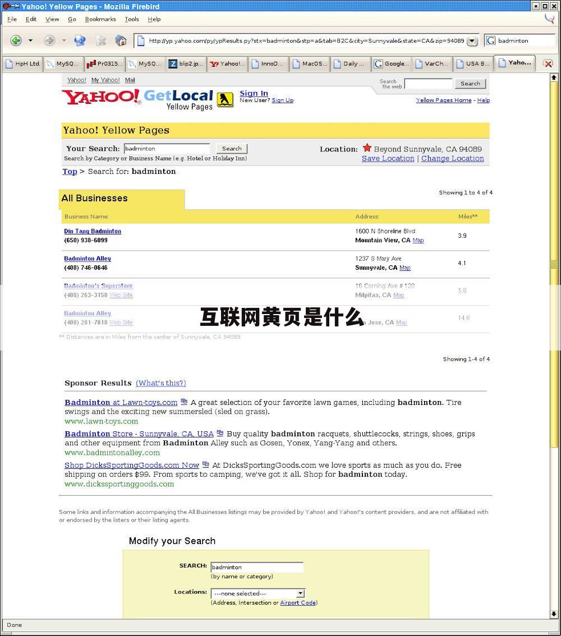This screenshot has height=636, width=561.
Task: Click the Save Location link
Action: (388, 159)
